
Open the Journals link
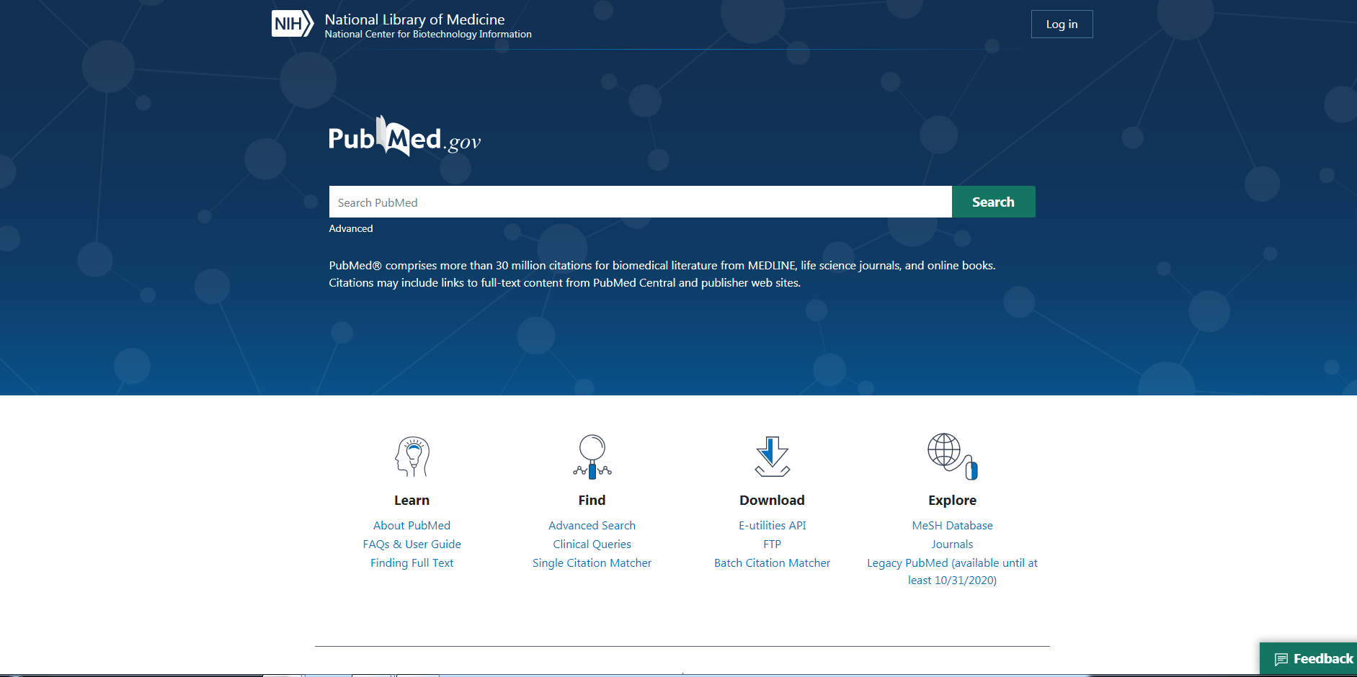click(953, 544)
